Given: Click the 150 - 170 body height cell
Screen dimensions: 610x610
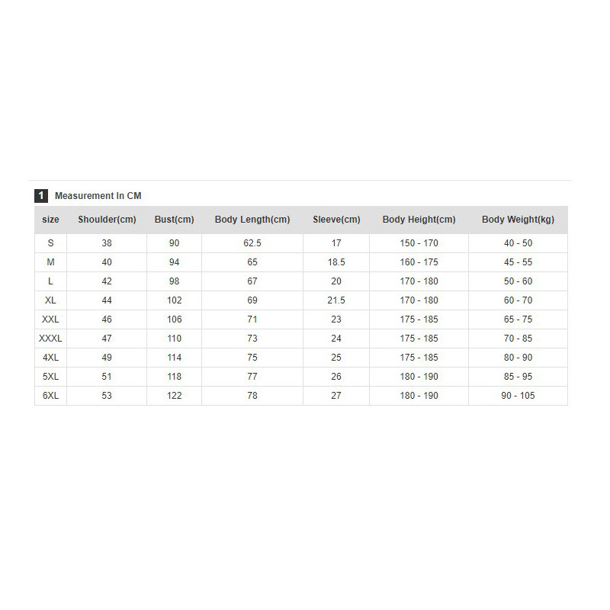Looking at the screenshot, I should [x=419, y=243].
